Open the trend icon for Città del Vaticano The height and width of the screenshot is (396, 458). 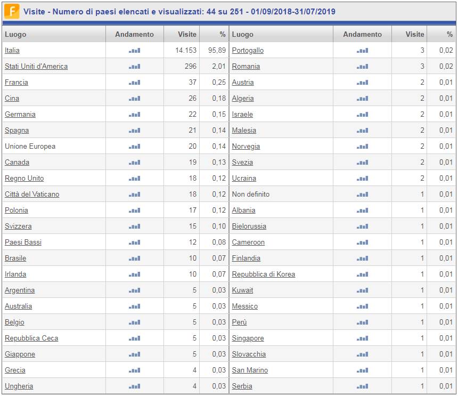134,195
